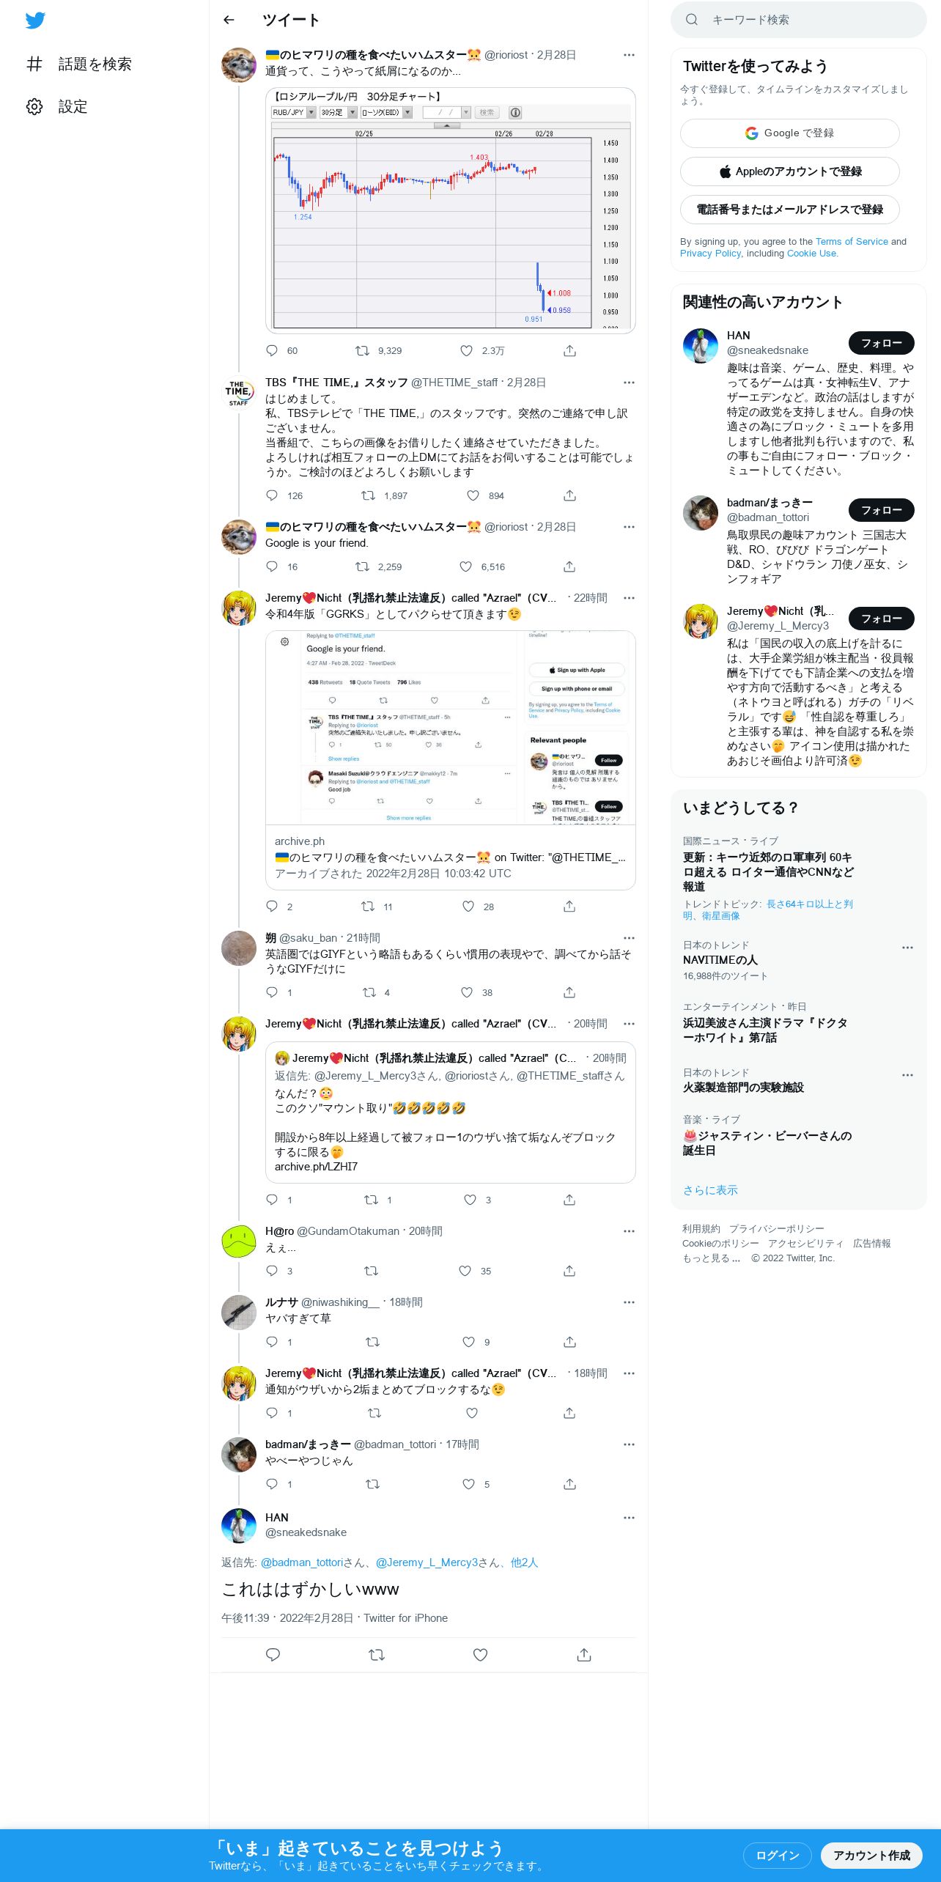Screen dimensions: 941x1882
Task: Expand trends with さらに表示
Action: click(x=710, y=1190)
